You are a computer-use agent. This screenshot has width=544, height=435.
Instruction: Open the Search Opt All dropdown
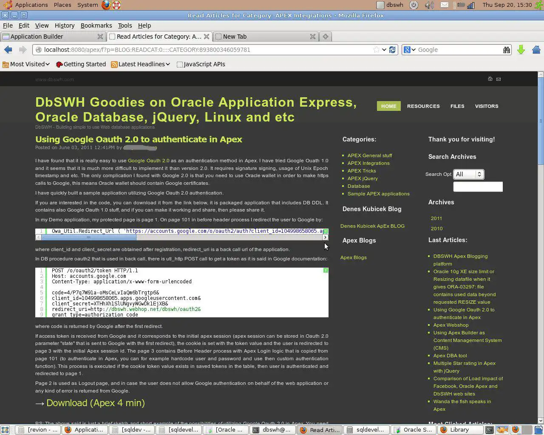(468, 174)
